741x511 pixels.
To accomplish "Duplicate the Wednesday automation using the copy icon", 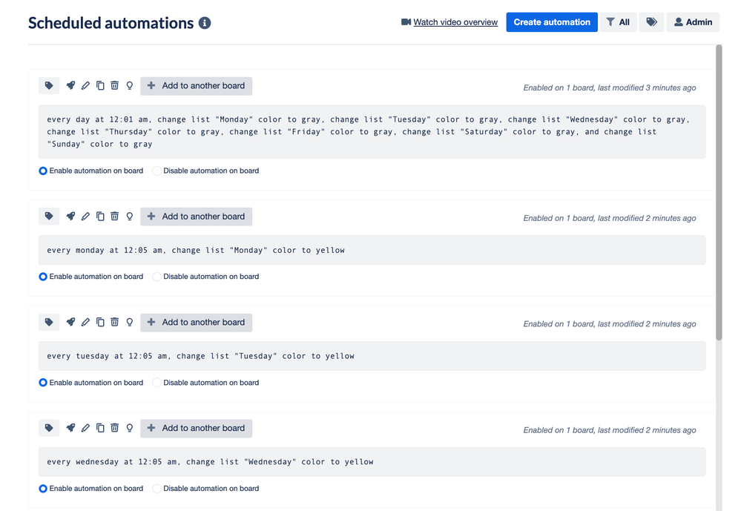I will pyautogui.click(x=100, y=428).
